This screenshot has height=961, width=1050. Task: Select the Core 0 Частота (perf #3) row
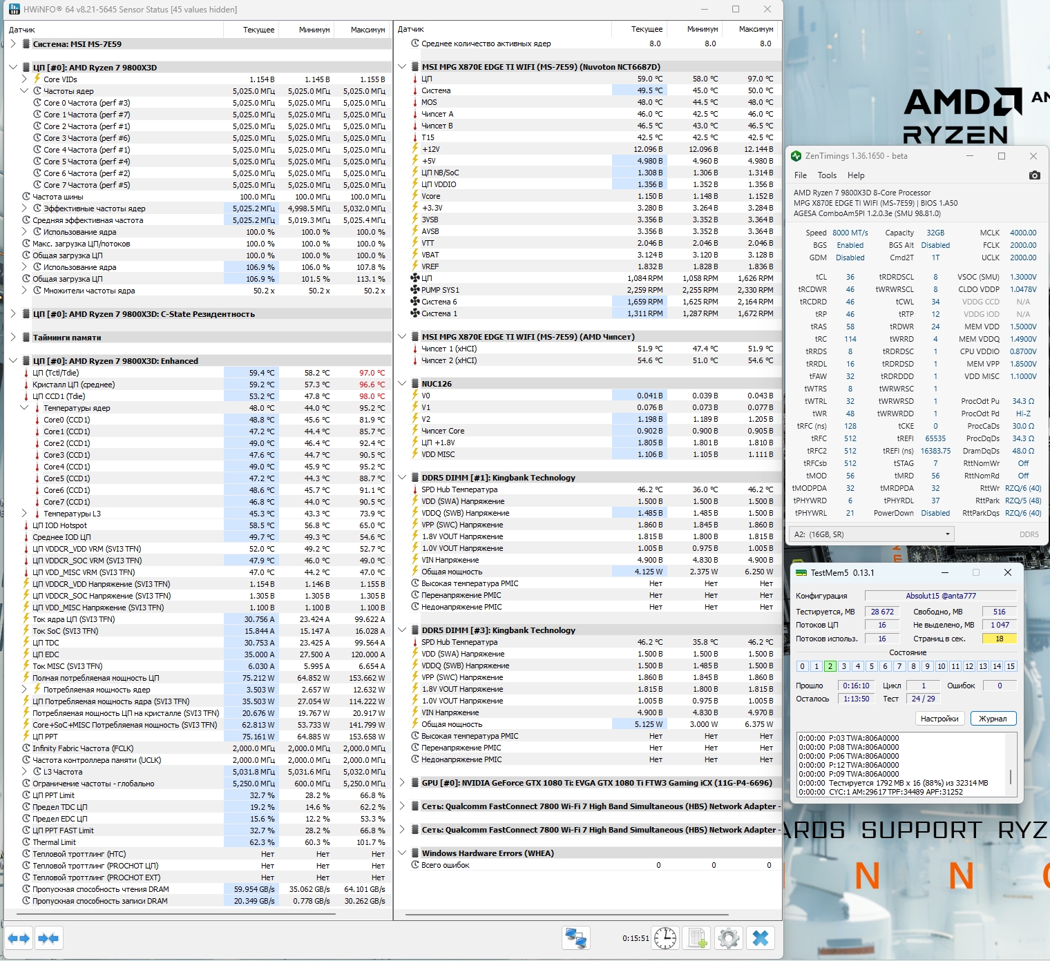(197, 103)
